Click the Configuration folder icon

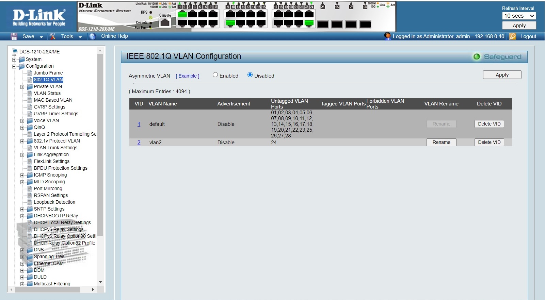22,66
